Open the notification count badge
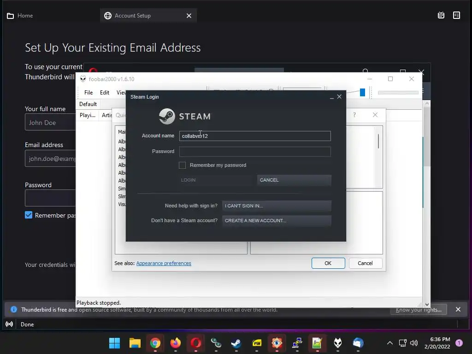The height and width of the screenshot is (354, 472). (x=459, y=343)
